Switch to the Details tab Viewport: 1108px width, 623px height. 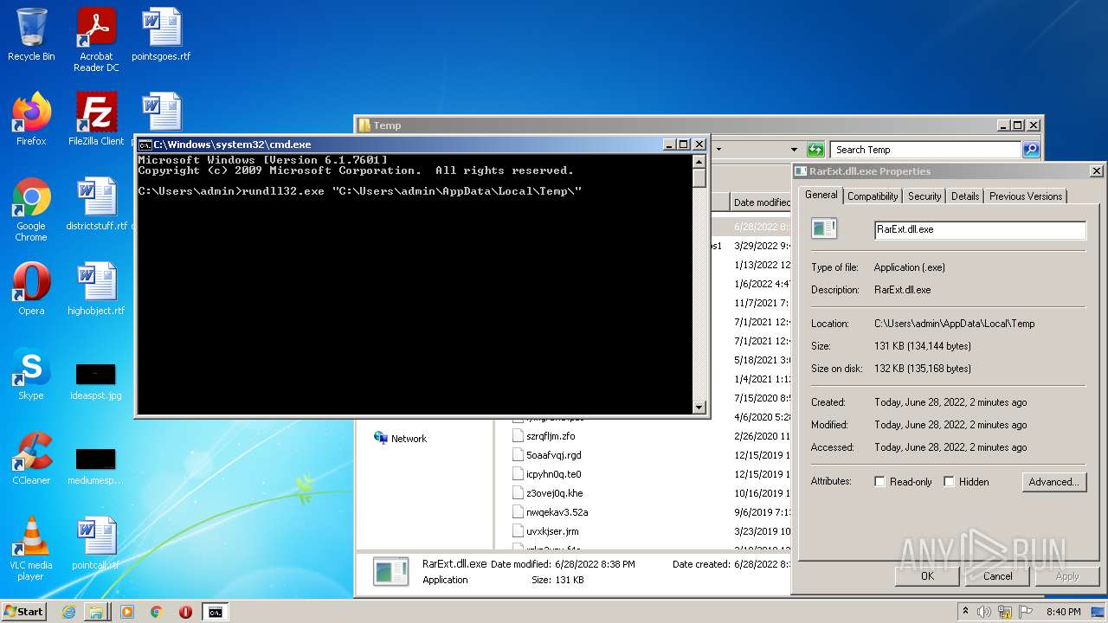[x=965, y=196]
